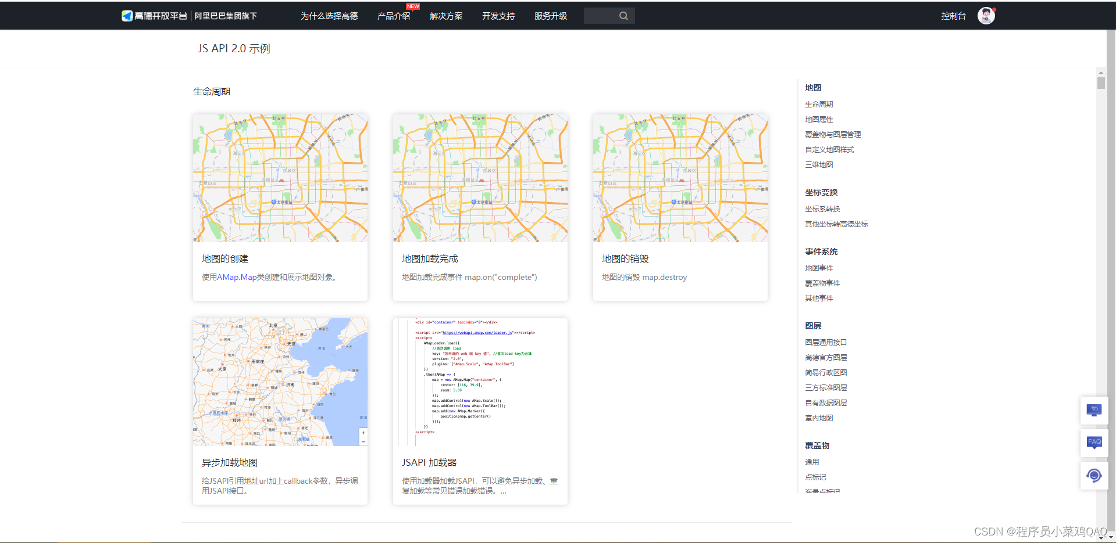Open the user avatar menu
The width and height of the screenshot is (1116, 543).
tap(986, 16)
